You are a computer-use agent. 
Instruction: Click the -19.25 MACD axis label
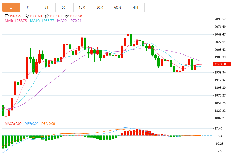pyautogui.click(x=219, y=144)
